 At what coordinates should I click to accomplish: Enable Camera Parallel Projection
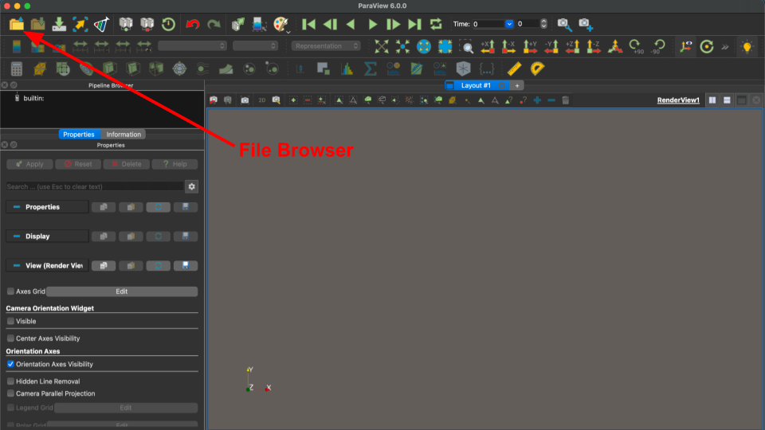(10, 393)
